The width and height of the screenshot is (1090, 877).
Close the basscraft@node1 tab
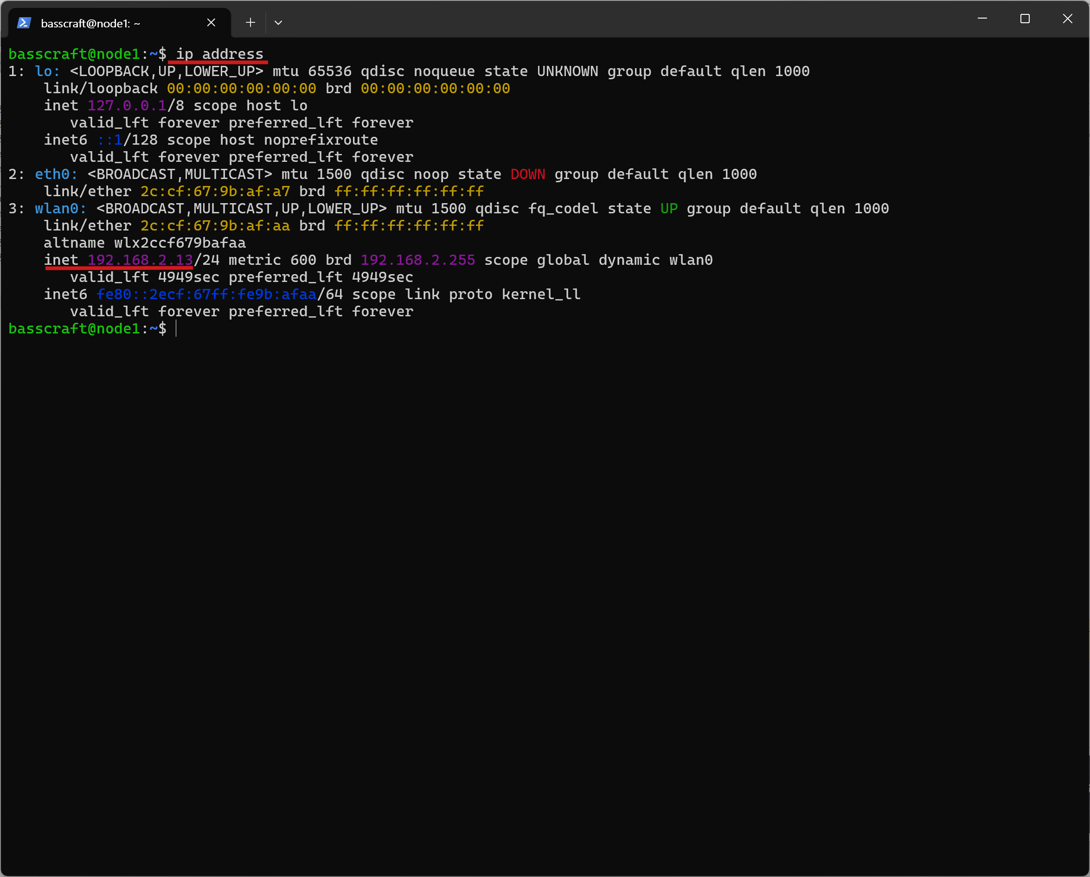pos(212,23)
